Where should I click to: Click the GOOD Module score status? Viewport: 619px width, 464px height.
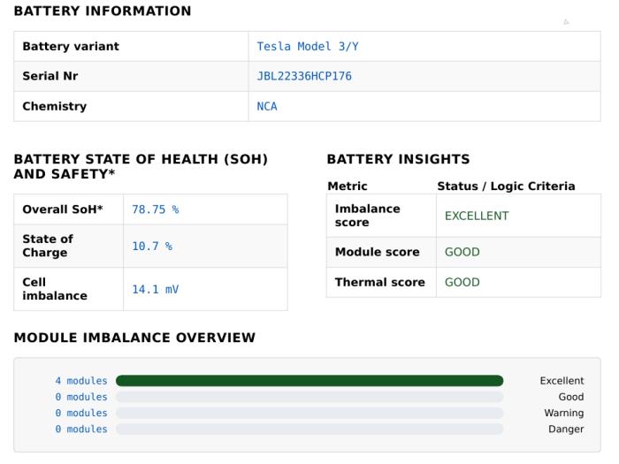(x=462, y=252)
